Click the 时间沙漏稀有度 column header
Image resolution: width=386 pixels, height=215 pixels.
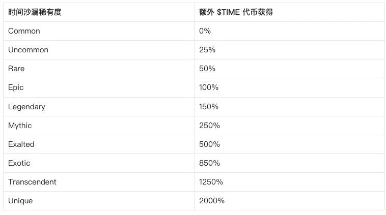pos(35,12)
